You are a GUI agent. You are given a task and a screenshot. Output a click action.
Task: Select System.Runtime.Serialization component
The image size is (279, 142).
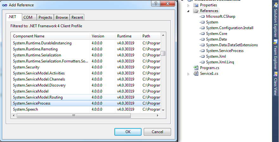86,55
